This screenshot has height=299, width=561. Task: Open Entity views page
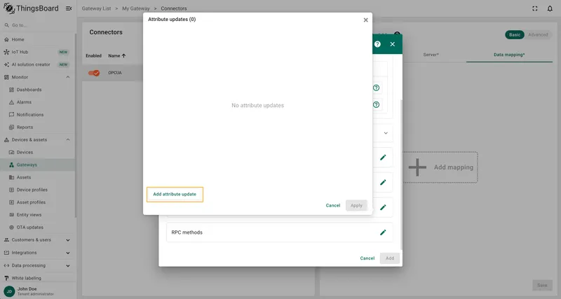38,215
